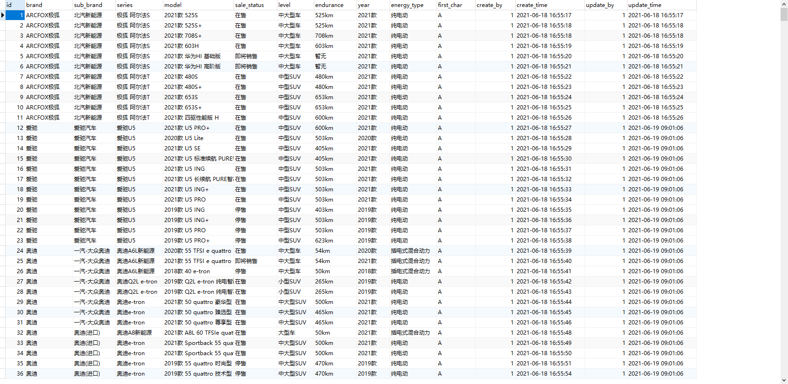788x384 pixels.
Task: Select model cell '2021款 四驱性能版 H'
Action: (x=198, y=118)
